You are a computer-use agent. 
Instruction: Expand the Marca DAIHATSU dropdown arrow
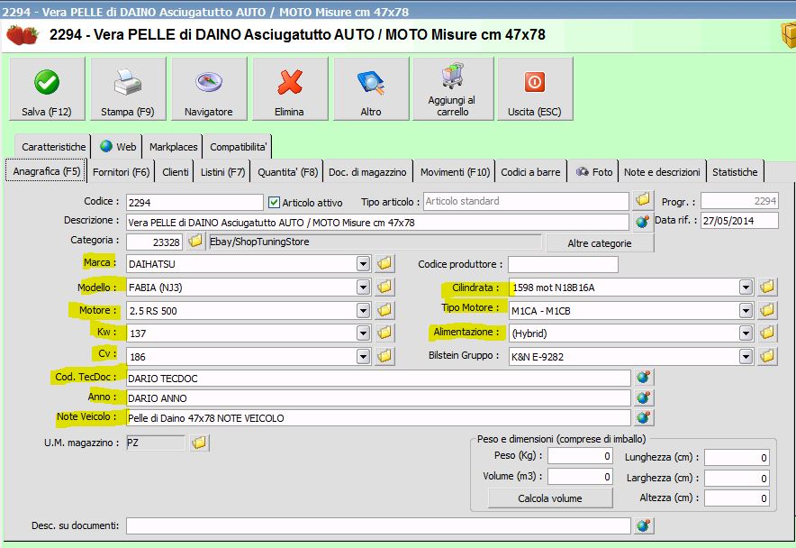tap(363, 263)
